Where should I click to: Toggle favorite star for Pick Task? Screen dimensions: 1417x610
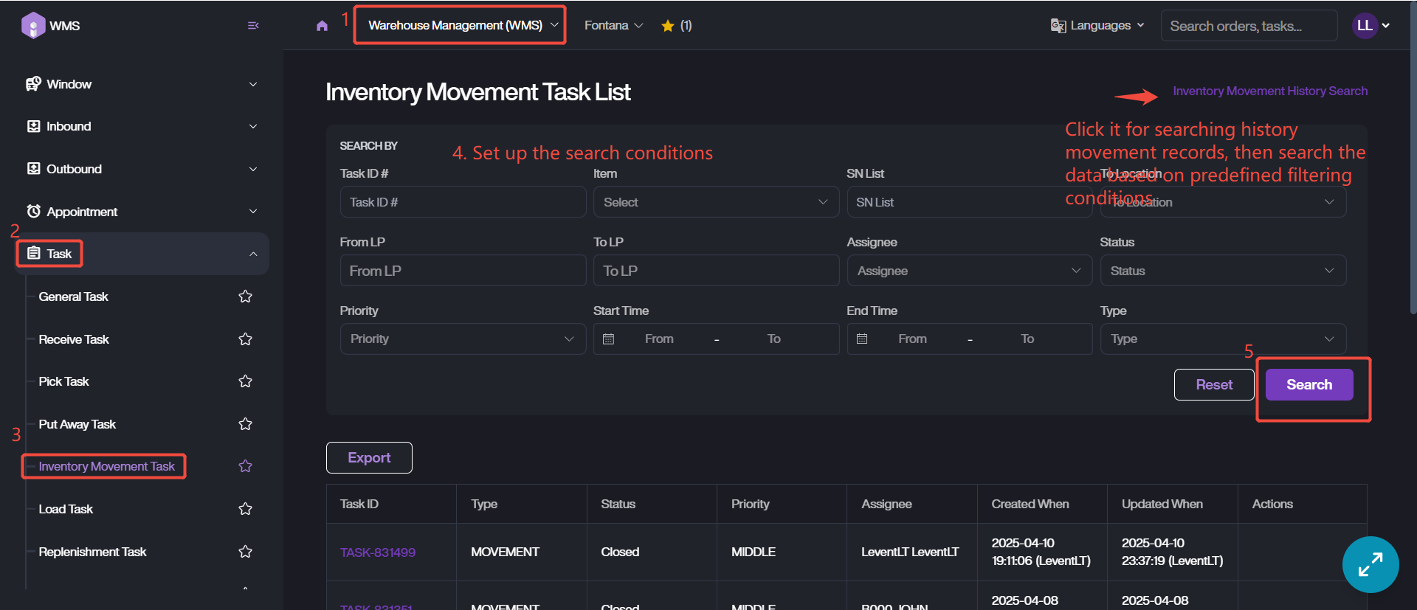246,381
